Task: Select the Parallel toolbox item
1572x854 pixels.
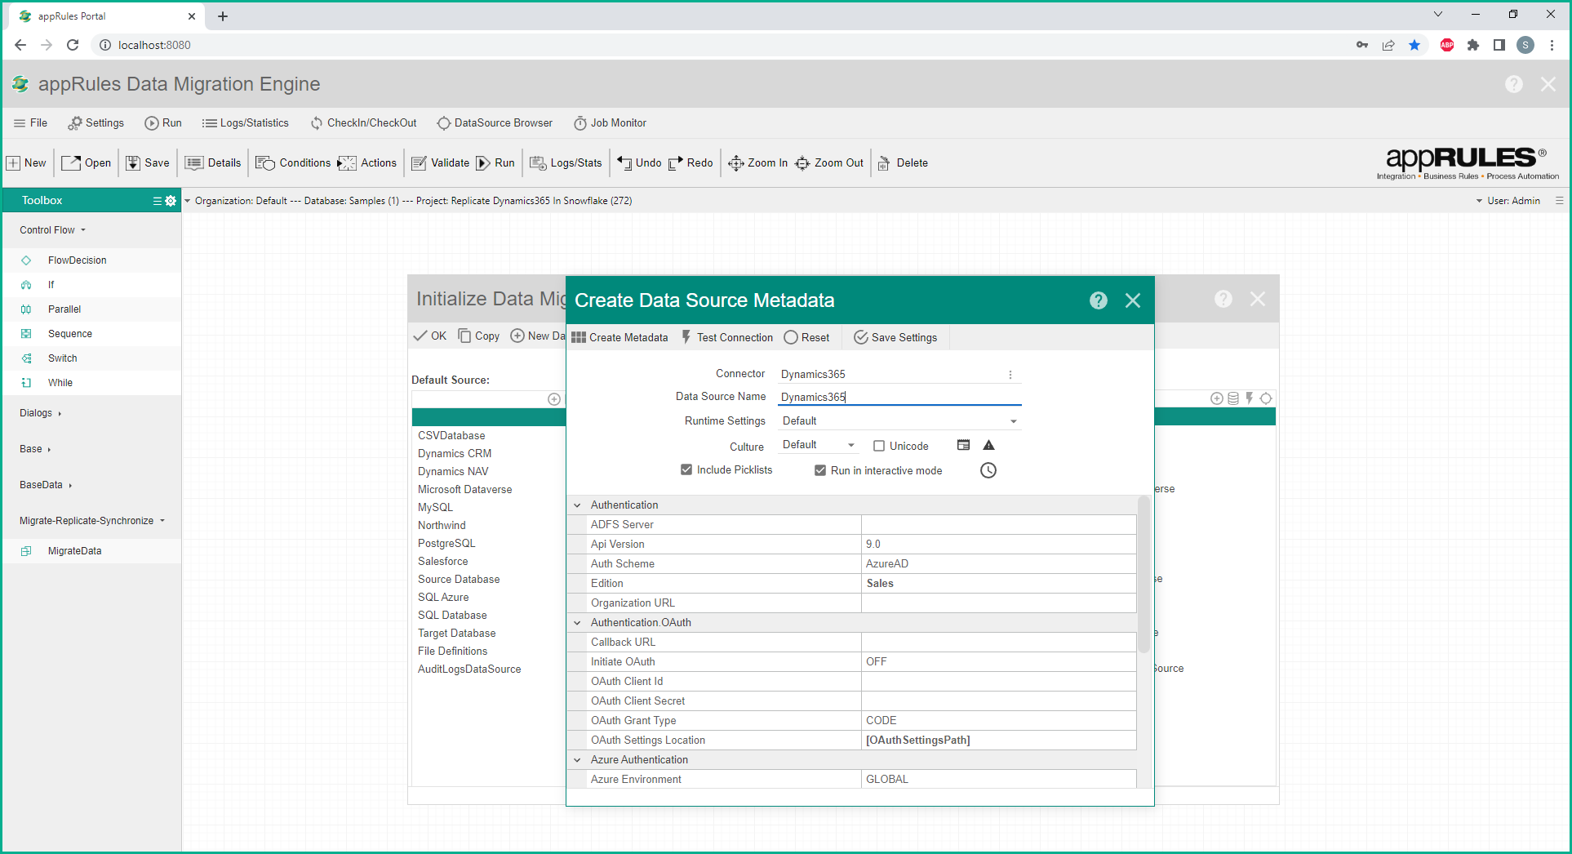Action: pyautogui.click(x=91, y=309)
